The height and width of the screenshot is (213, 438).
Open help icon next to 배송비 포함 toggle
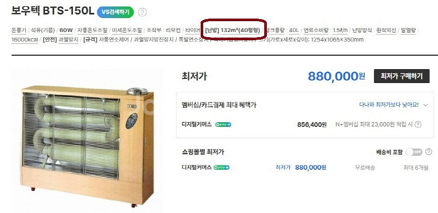pos(429,152)
